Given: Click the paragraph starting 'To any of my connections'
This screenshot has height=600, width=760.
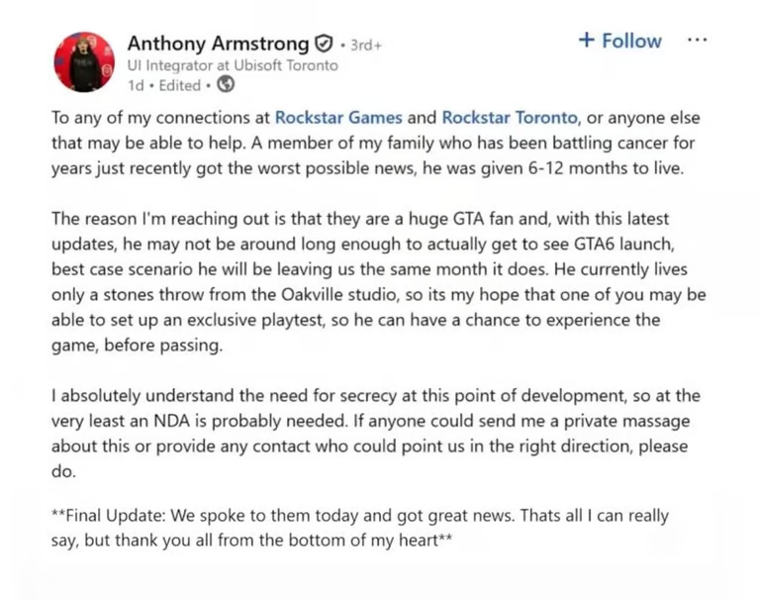Looking at the screenshot, I should (375, 143).
